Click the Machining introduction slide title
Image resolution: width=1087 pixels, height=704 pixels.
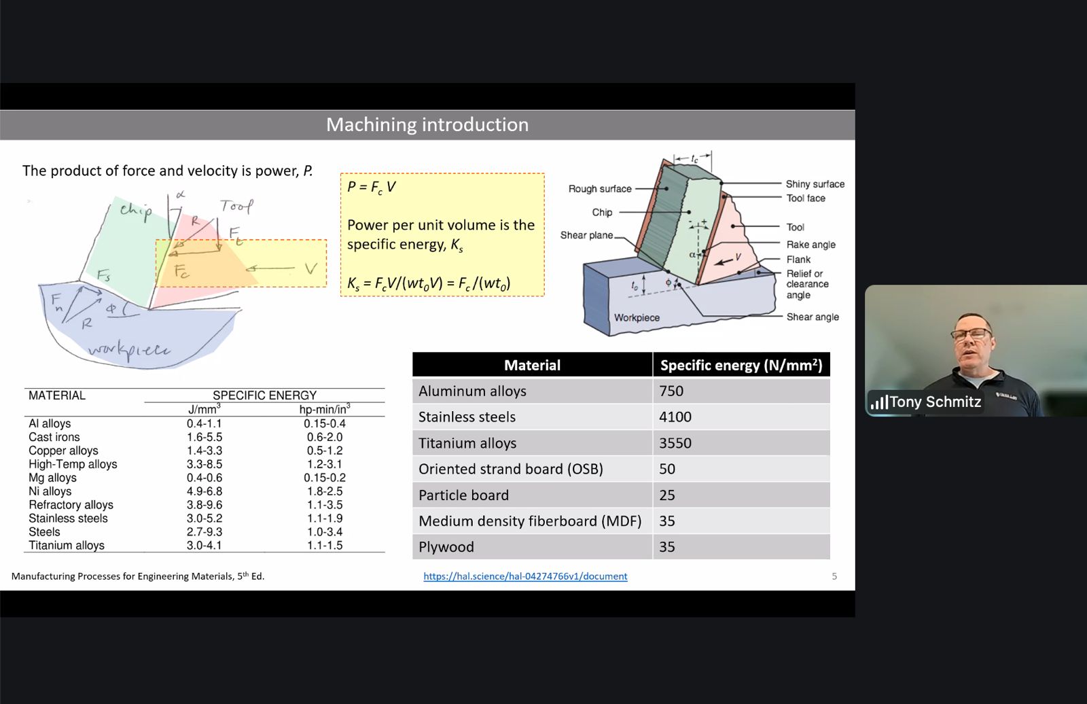tap(427, 124)
